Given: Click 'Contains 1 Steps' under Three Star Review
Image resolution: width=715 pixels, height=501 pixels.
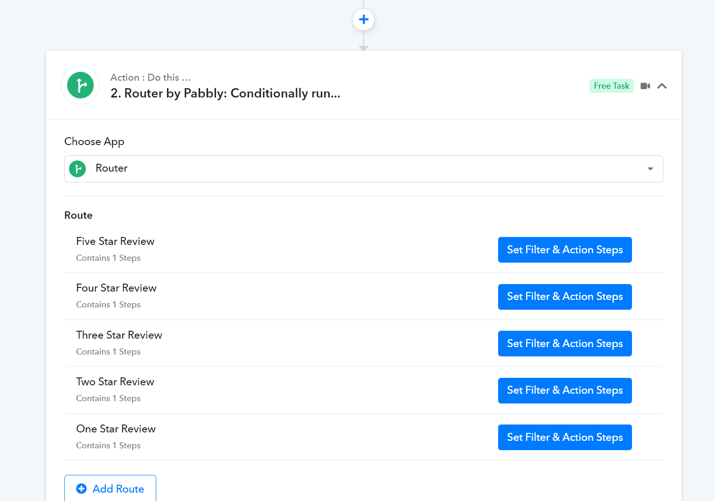Looking at the screenshot, I should pyautogui.click(x=108, y=352).
